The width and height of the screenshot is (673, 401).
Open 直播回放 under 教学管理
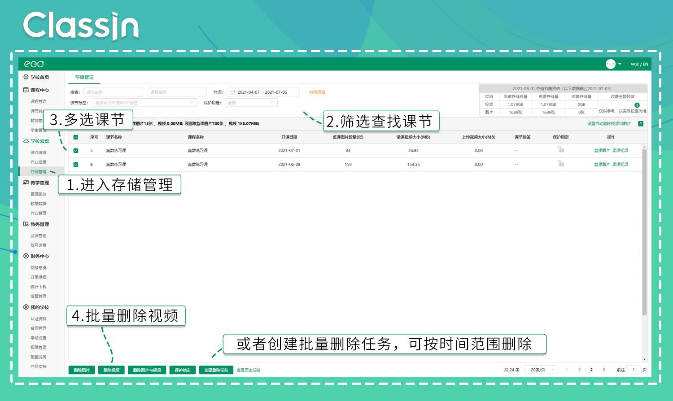point(39,194)
